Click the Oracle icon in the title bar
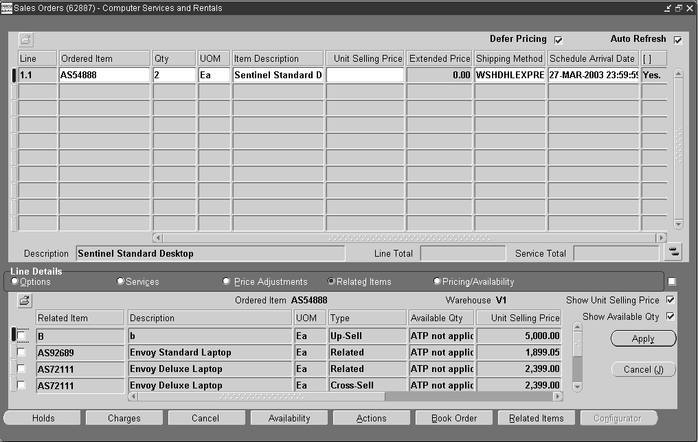The image size is (698, 442). coord(6,8)
